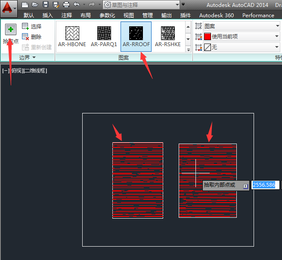Choose the AR-PARQ1 hatch pattern
The width and height of the screenshot is (282, 260).
(x=104, y=36)
